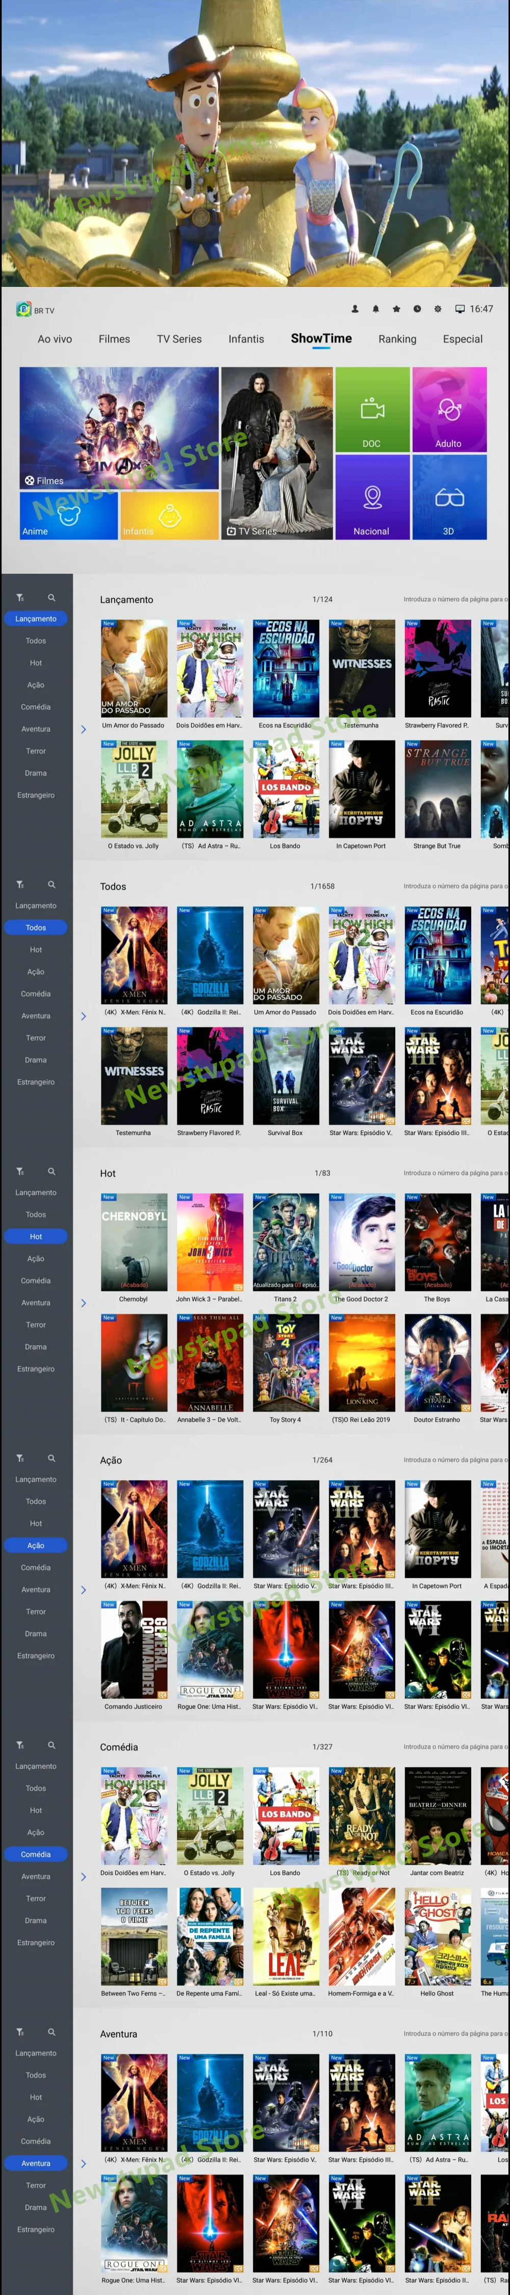The height and width of the screenshot is (2295, 510).
Task: Expand the arrow beside the Hot movie grid
Action: 84,1303
